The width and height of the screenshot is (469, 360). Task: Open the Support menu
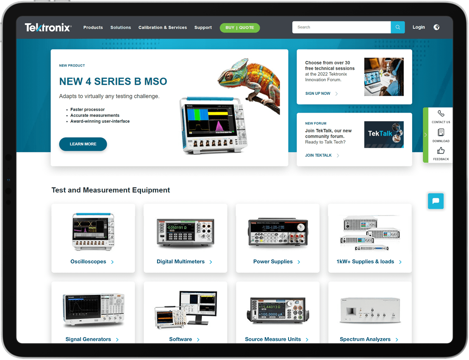[203, 28]
